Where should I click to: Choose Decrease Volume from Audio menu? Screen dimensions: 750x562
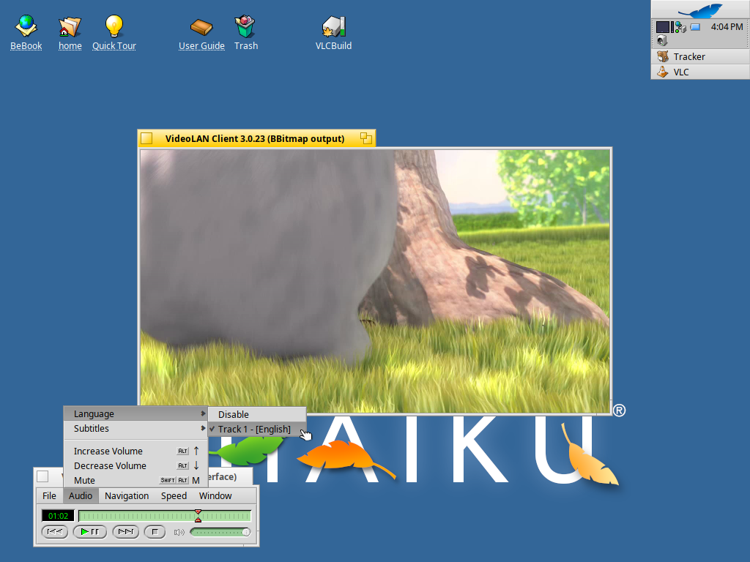coord(135,465)
